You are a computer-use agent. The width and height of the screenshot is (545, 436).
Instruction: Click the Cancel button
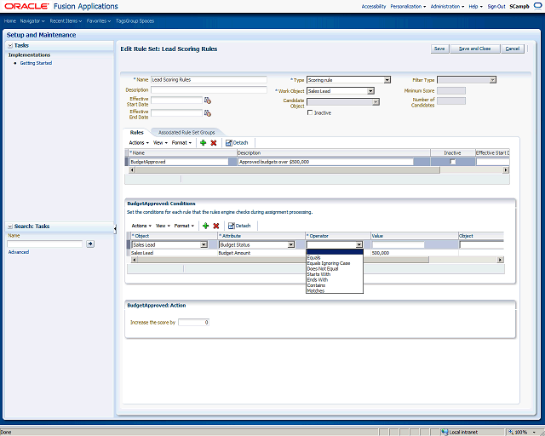tap(513, 49)
